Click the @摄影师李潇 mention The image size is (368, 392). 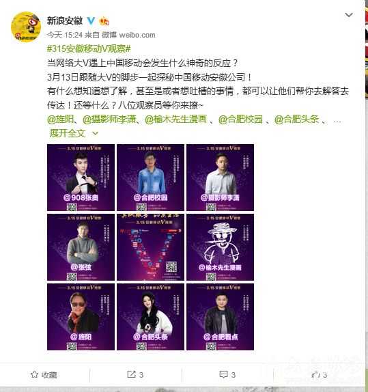point(109,120)
